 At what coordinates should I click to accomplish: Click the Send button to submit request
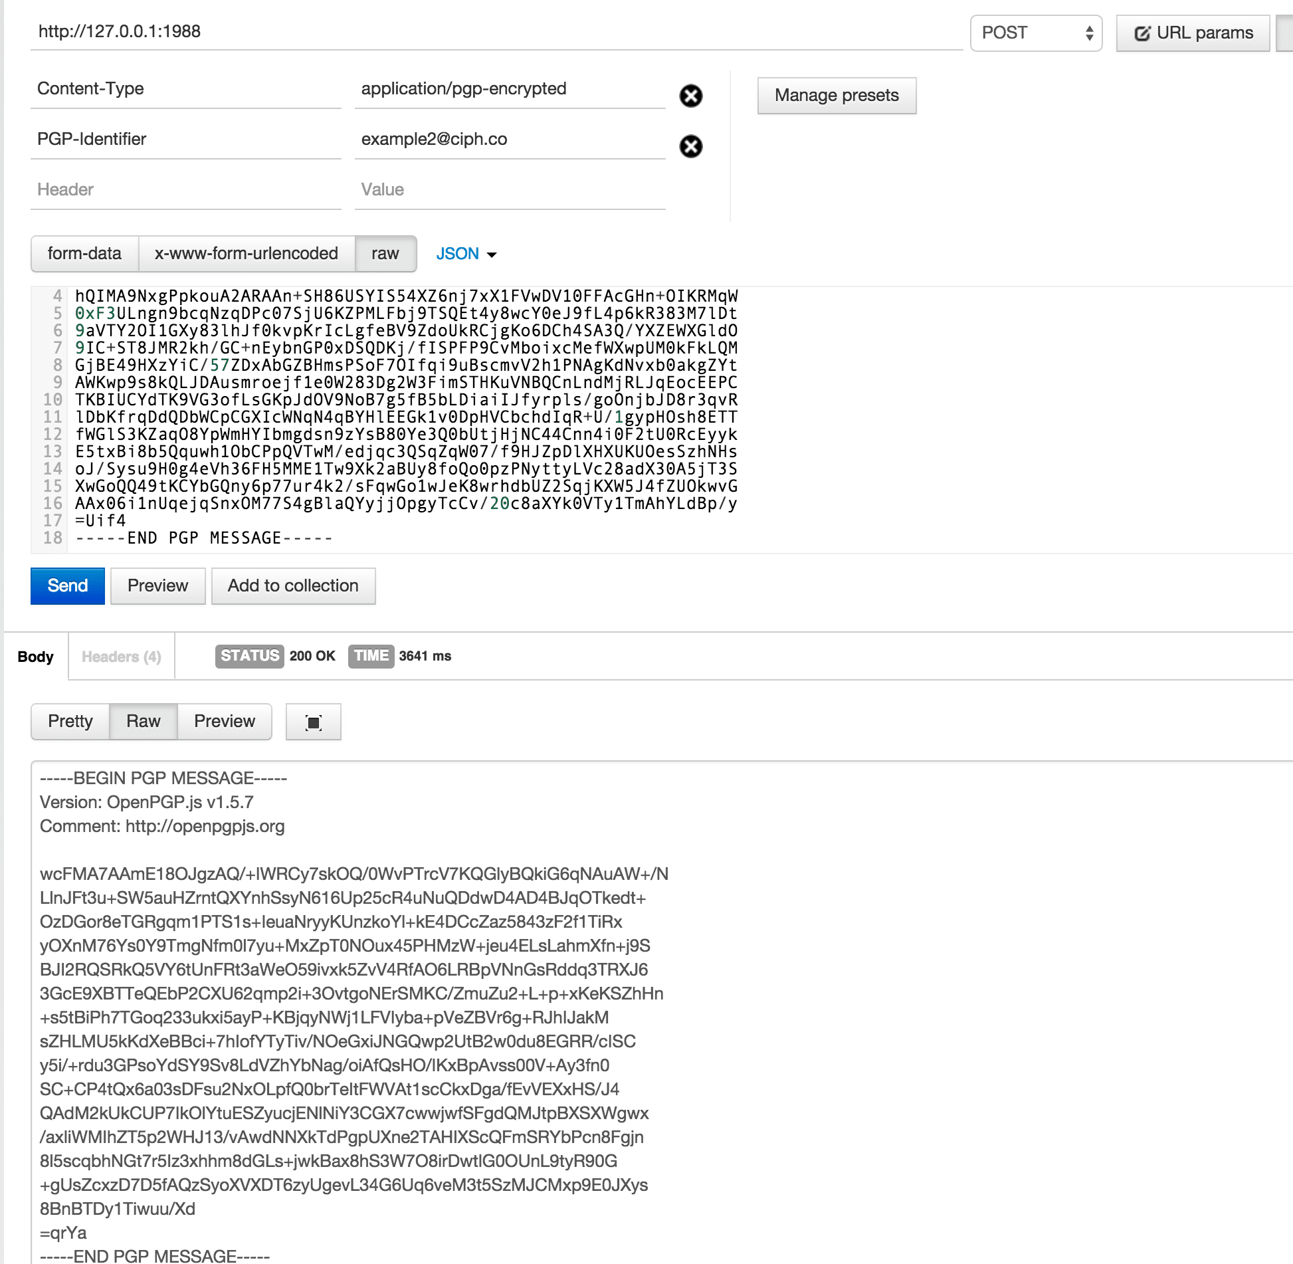68,585
